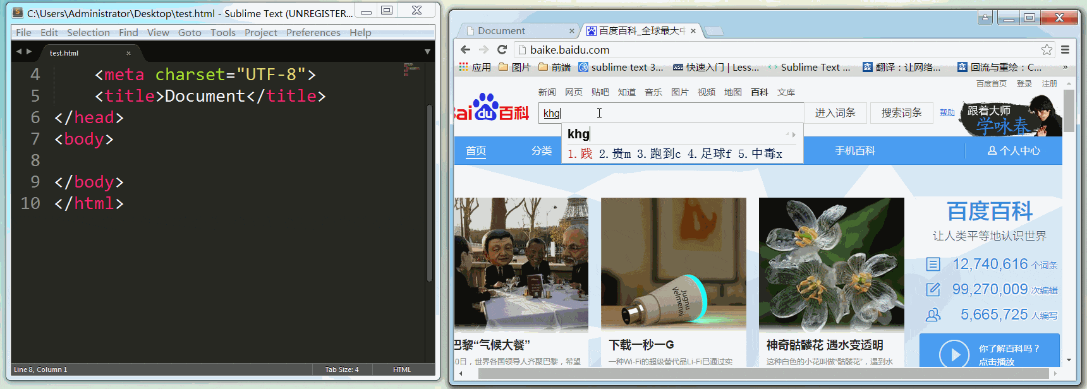Open the Tools menu in Sublime Text
1087x389 pixels.
[223, 32]
